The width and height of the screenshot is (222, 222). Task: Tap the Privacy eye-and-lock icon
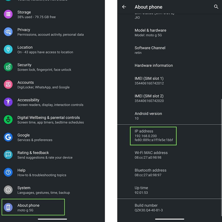click(8, 32)
